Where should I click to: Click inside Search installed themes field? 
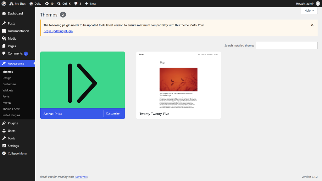pyautogui.click(x=286, y=45)
